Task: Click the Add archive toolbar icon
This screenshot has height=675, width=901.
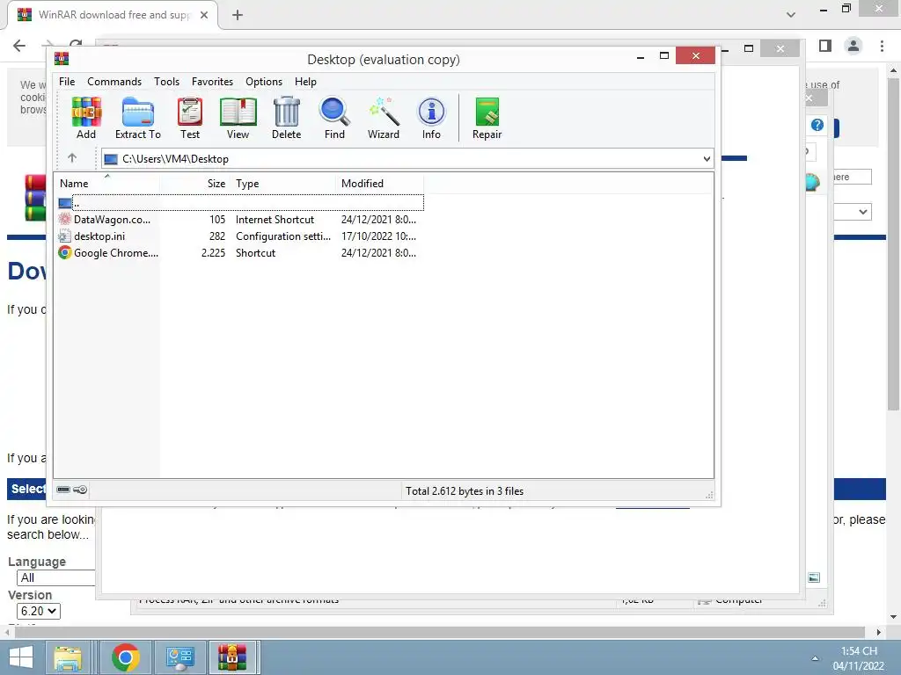Action: [x=86, y=119]
